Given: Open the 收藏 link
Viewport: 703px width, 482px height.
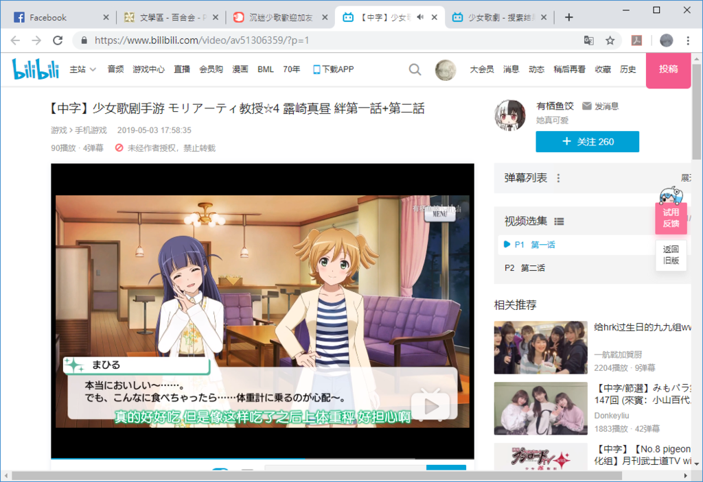Looking at the screenshot, I should point(603,69).
